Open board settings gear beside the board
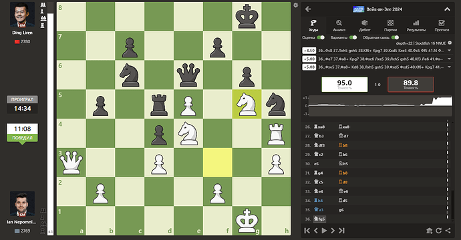 [295, 5]
